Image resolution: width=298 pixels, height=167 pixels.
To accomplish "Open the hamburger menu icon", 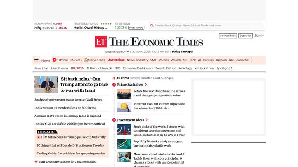I will pos(36,60).
